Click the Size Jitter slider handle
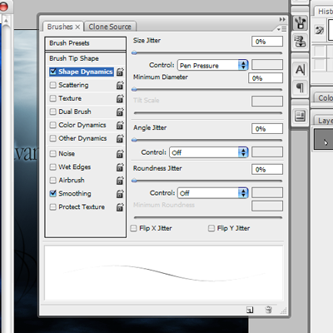 [134, 52]
